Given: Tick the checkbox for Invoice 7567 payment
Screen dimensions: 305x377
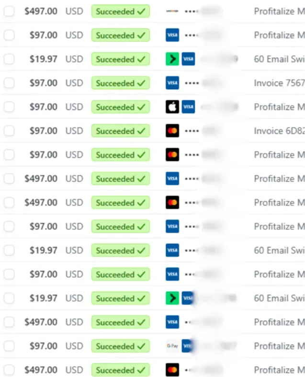Looking at the screenshot, I should coord(9,83).
